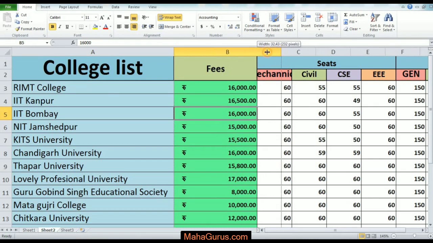This screenshot has height=243, width=433.
Task: Open the Find & Select dropdown
Action: [x=389, y=22]
